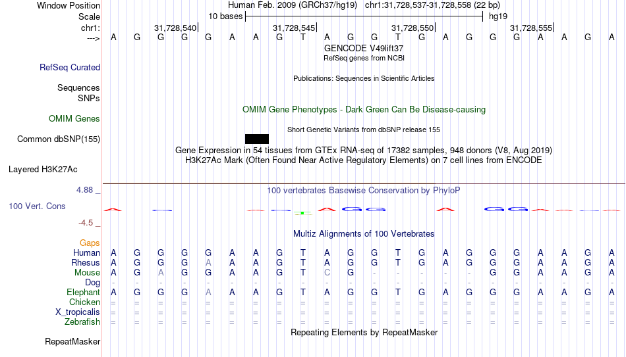Click the 31,728,545 coordinate marker
This screenshot has width=626, height=357.
tap(294, 28)
